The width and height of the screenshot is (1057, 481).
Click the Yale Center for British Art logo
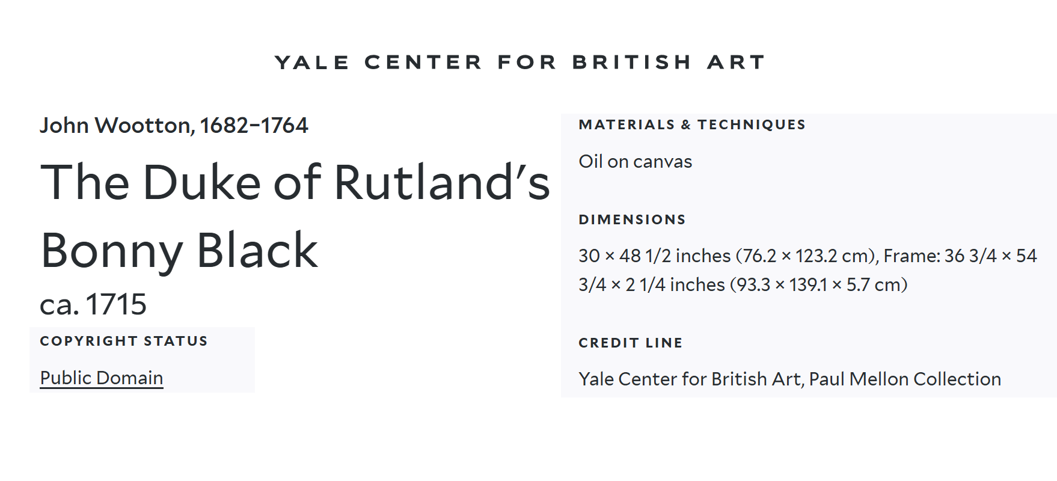pos(519,63)
